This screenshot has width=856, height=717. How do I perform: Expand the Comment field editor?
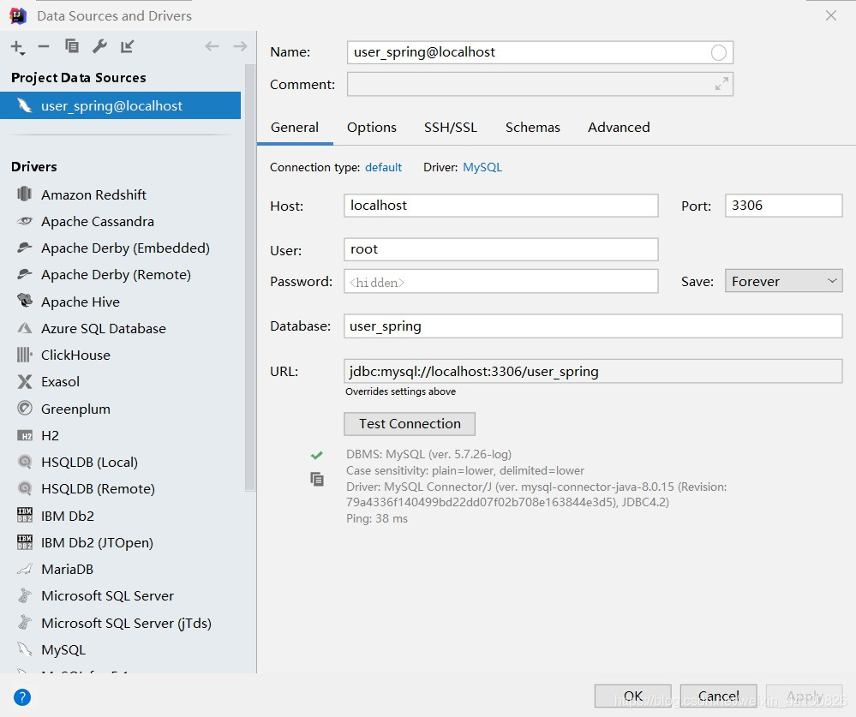point(721,84)
